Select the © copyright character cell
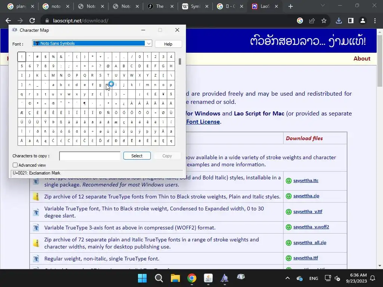Screen dimensions: 383x287 pyautogui.click(x=30, y=103)
